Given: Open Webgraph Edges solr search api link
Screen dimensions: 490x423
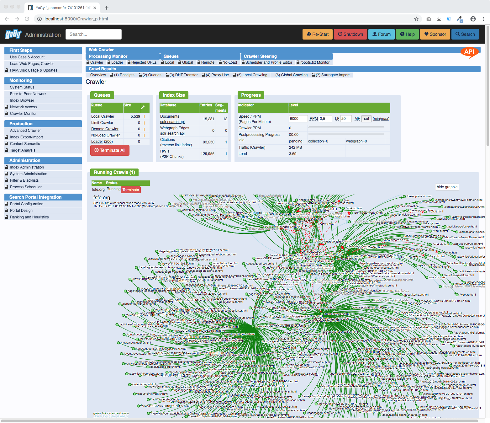Looking at the screenshot, I should pos(172,133).
